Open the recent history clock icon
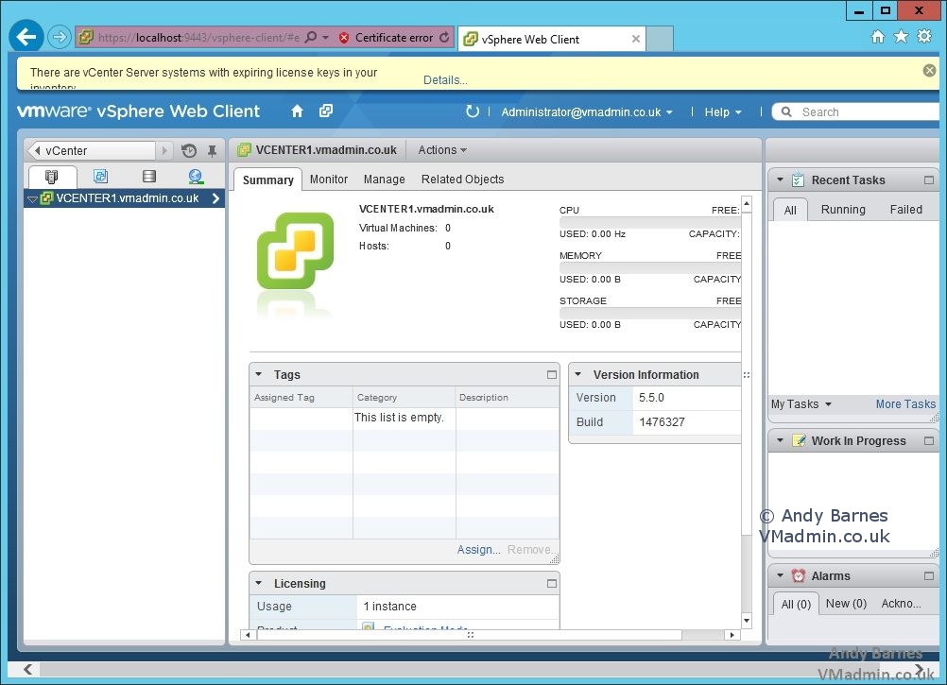947x685 pixels. [x=187, y=150]
